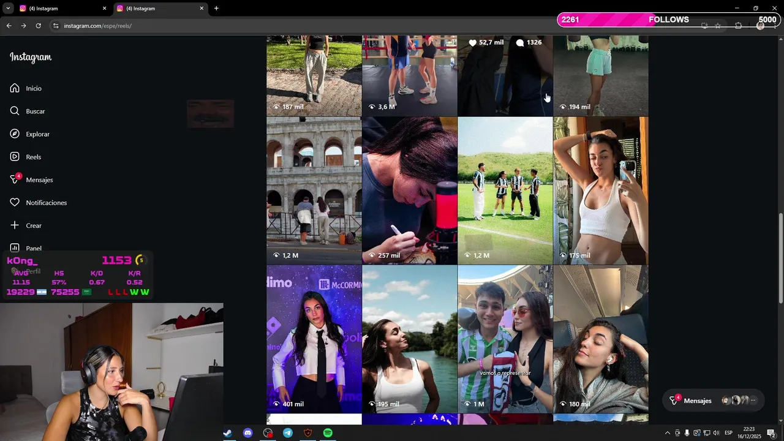Open the reel with 187 mil views
Viewport: 784px width, 441px height.
click(x=314, y=76)
